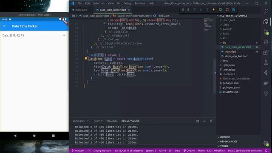Open README.md in the explorer
Viewport: 272px width, 153px height.
tap(230, 92)
